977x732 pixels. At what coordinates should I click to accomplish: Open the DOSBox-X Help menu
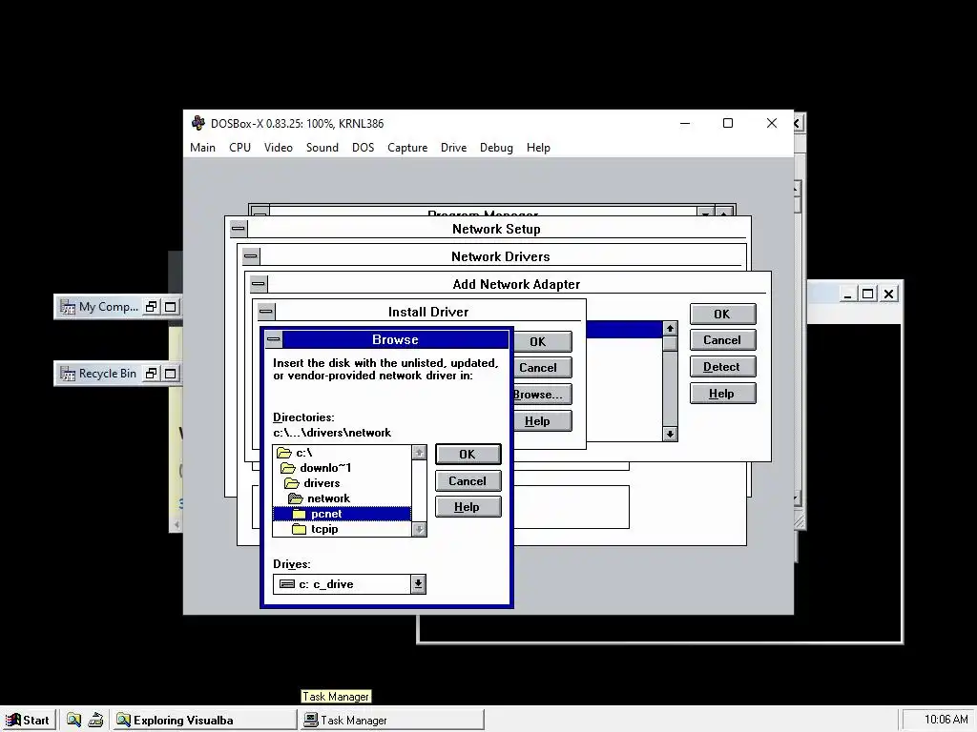pyautogui.click(x=538, y=148)
